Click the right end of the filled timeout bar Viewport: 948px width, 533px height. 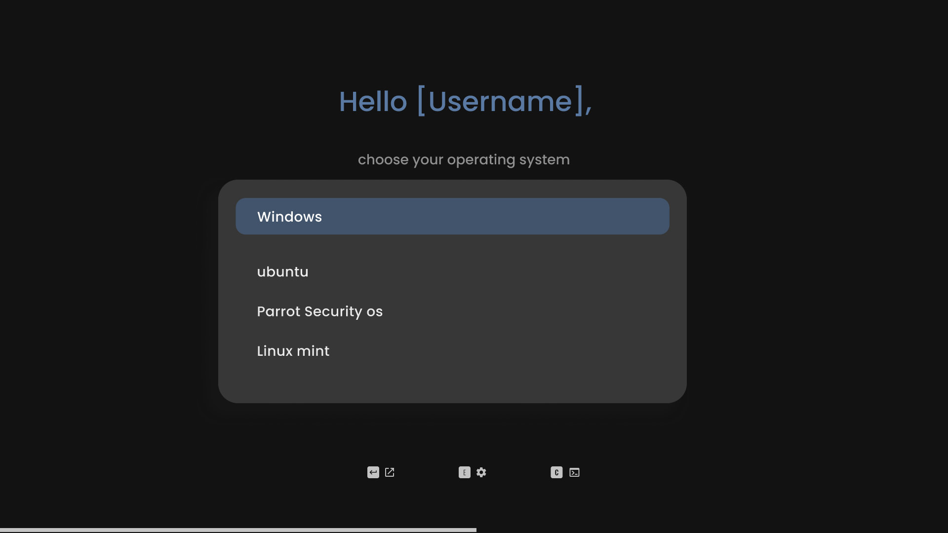click(x=474, y=530)
